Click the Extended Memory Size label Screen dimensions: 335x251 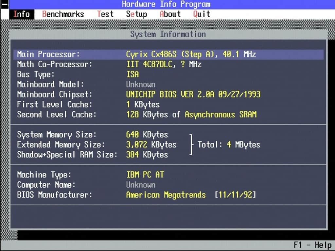[x=61, y=145]
